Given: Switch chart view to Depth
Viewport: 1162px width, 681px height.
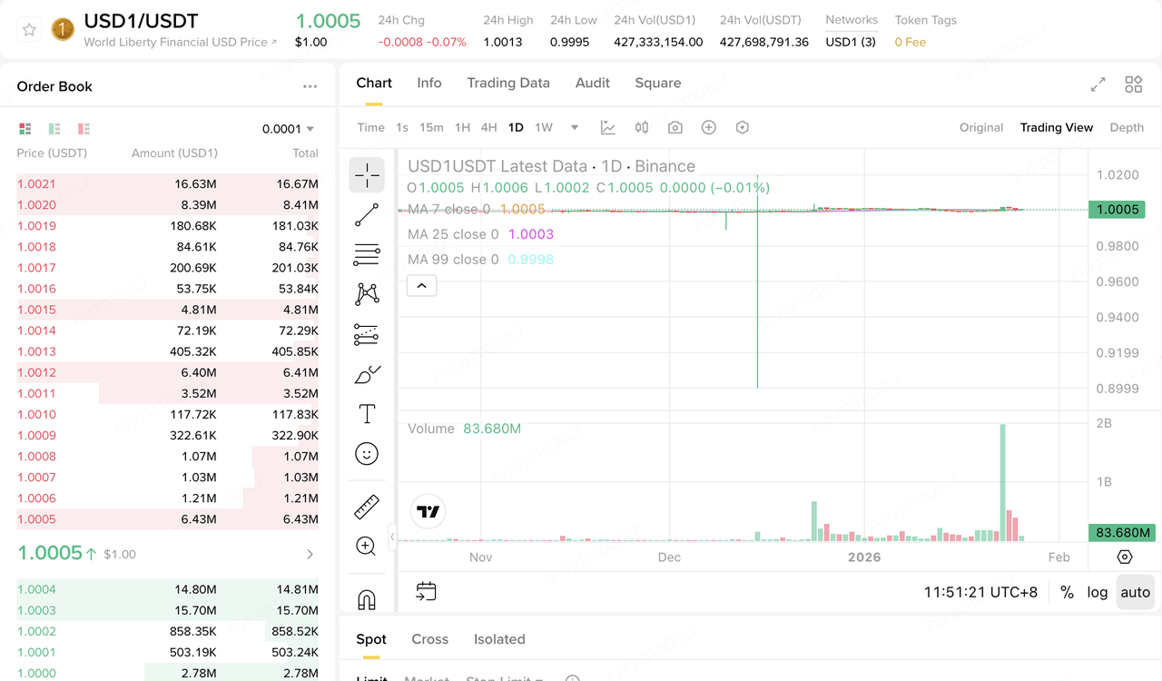Looking at the screenshot, I should point(1127,128).
